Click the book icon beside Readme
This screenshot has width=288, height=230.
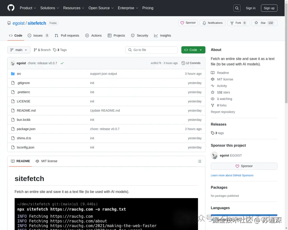[213, 73]
